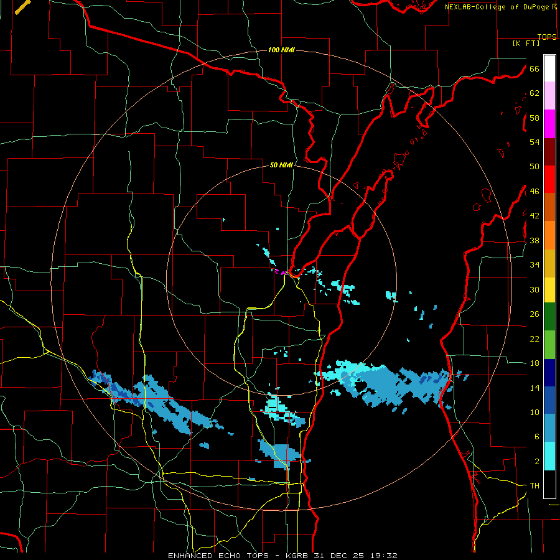Screen dimensions: 560x560
Task: Click the 46 value on the scale
Action: coord(534,192)
